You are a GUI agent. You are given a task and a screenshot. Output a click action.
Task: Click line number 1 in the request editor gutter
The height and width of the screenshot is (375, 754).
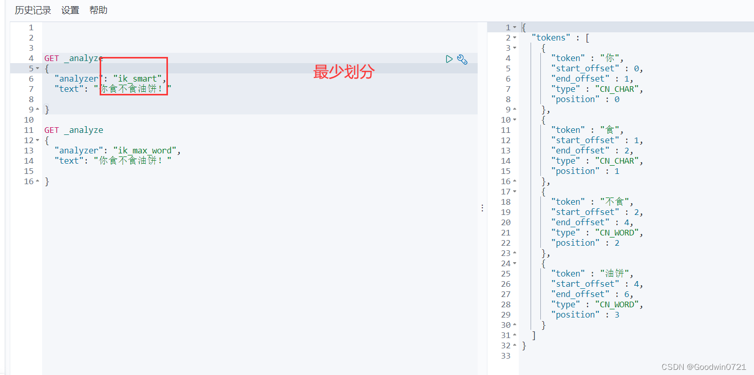[x=31, y=27]
